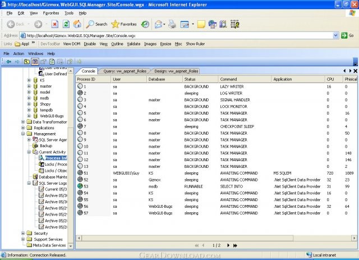
Task: Click the WEBGUI01\Guy user cell
Action: (x=126, y=173)
